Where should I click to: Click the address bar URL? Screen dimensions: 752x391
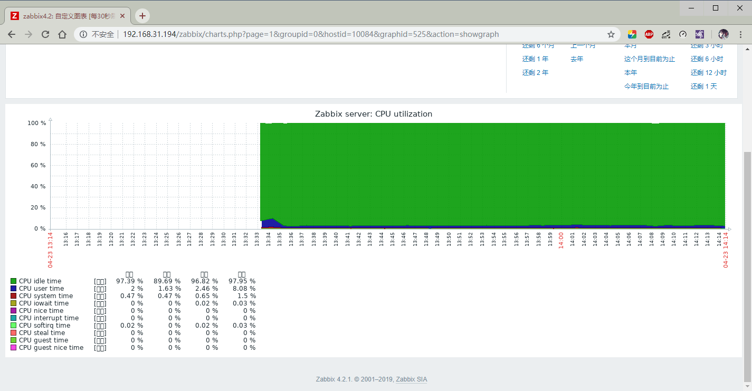(x=311, y=34)
